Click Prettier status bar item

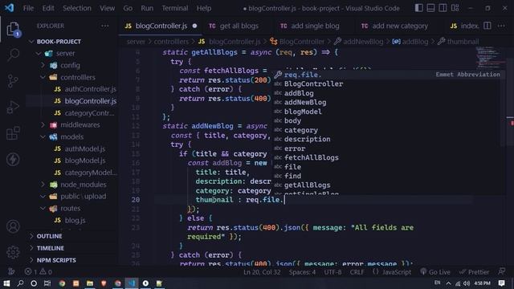point(475,272)
